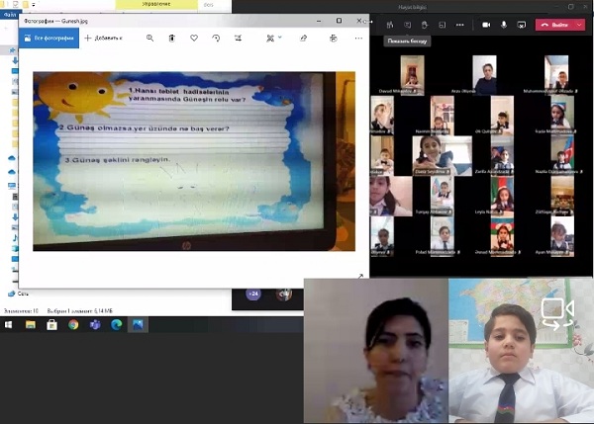
Task: Launch Chrome from taskbar
Action: click(x=73, y=325)
